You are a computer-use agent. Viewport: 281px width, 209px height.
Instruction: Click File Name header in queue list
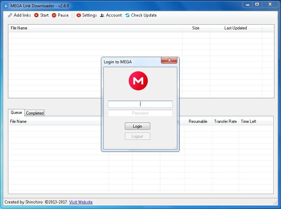pos(18,121)
